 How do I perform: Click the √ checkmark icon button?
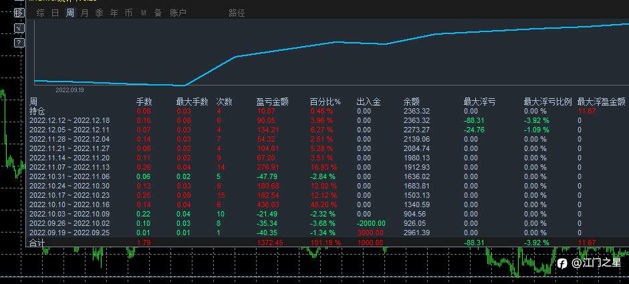click(x=19, y=28)
